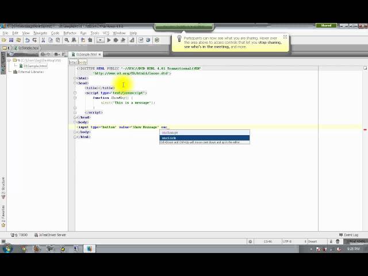The image size is (368, 276).
Task: Click the Synchronize toolbar icon
Action: (18, 40)
